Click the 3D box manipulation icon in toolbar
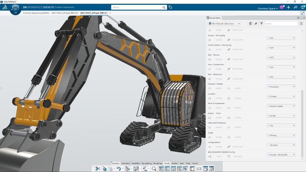Image resolution: width=306 pixels, height=172 pixels. tap(136, 169)
